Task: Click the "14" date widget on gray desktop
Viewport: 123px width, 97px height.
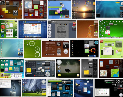Action: tap(91, 66)
